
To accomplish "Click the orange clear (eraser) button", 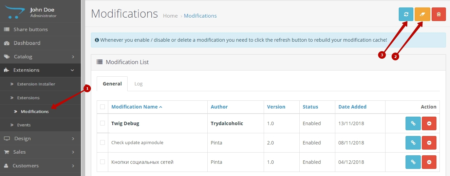I will (x=422, y=14).
